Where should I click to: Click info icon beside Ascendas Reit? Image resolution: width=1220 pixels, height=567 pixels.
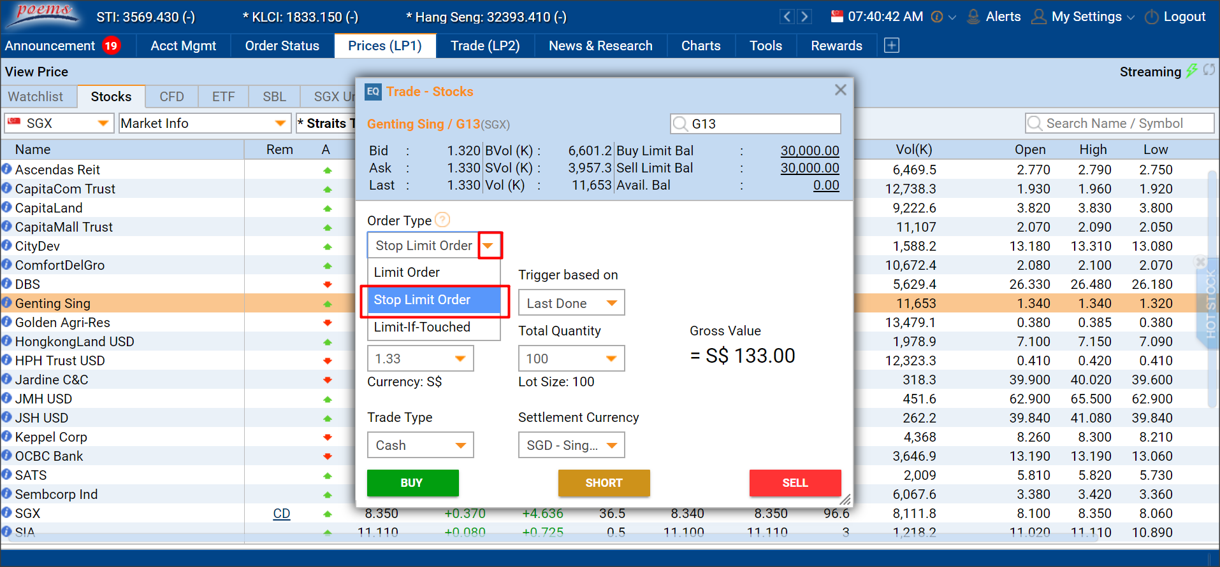6,169
